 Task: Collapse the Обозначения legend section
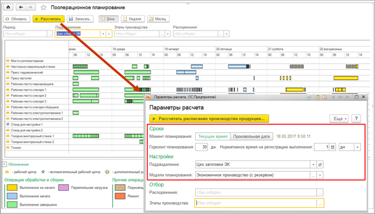[5, 164]
